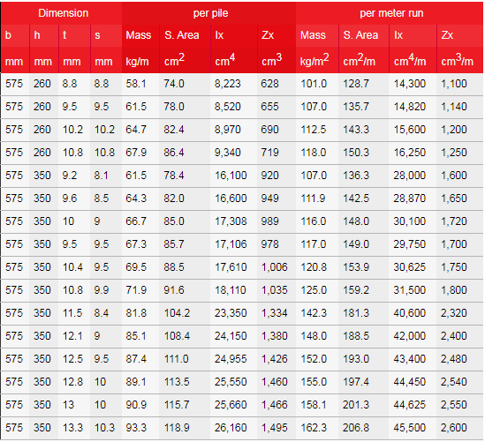
Task: Click the per meter Ix value 42,000
Action: [410, 336]
